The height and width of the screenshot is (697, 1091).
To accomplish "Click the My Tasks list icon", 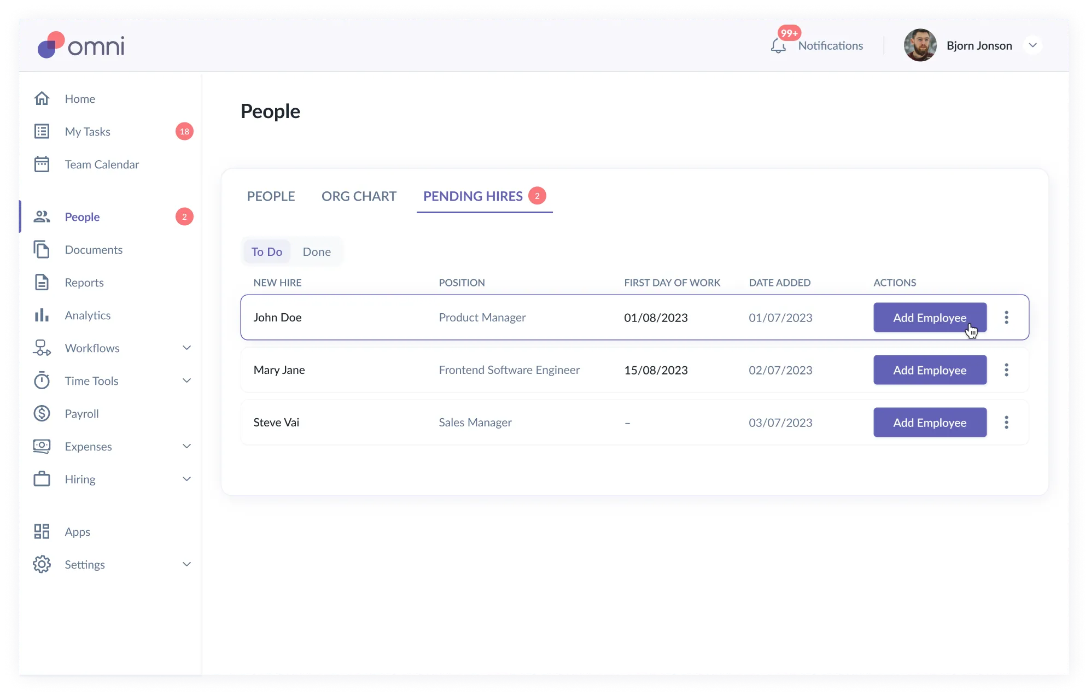I will (x=42, y=131).
